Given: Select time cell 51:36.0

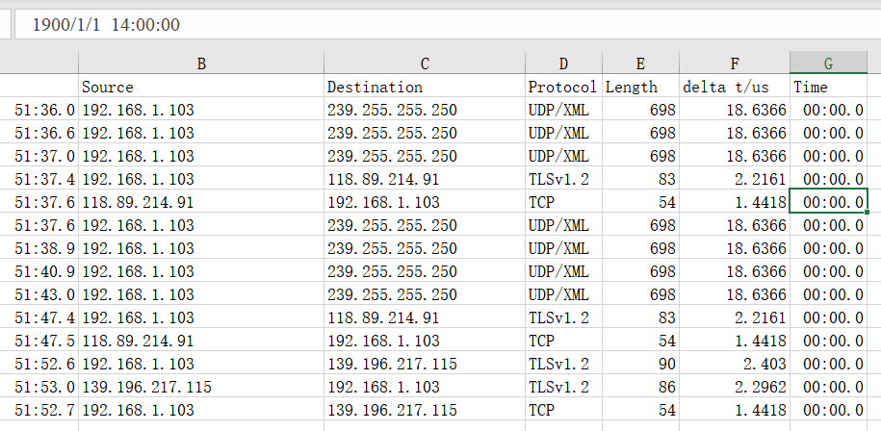Looking at the screenshot, I should (39, 110).
